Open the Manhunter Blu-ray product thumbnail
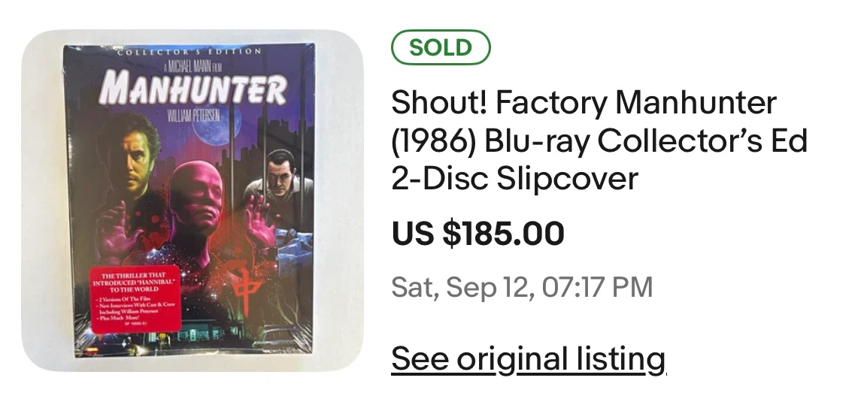This screenshot has height=411, width=864. (x=193, y=201)
